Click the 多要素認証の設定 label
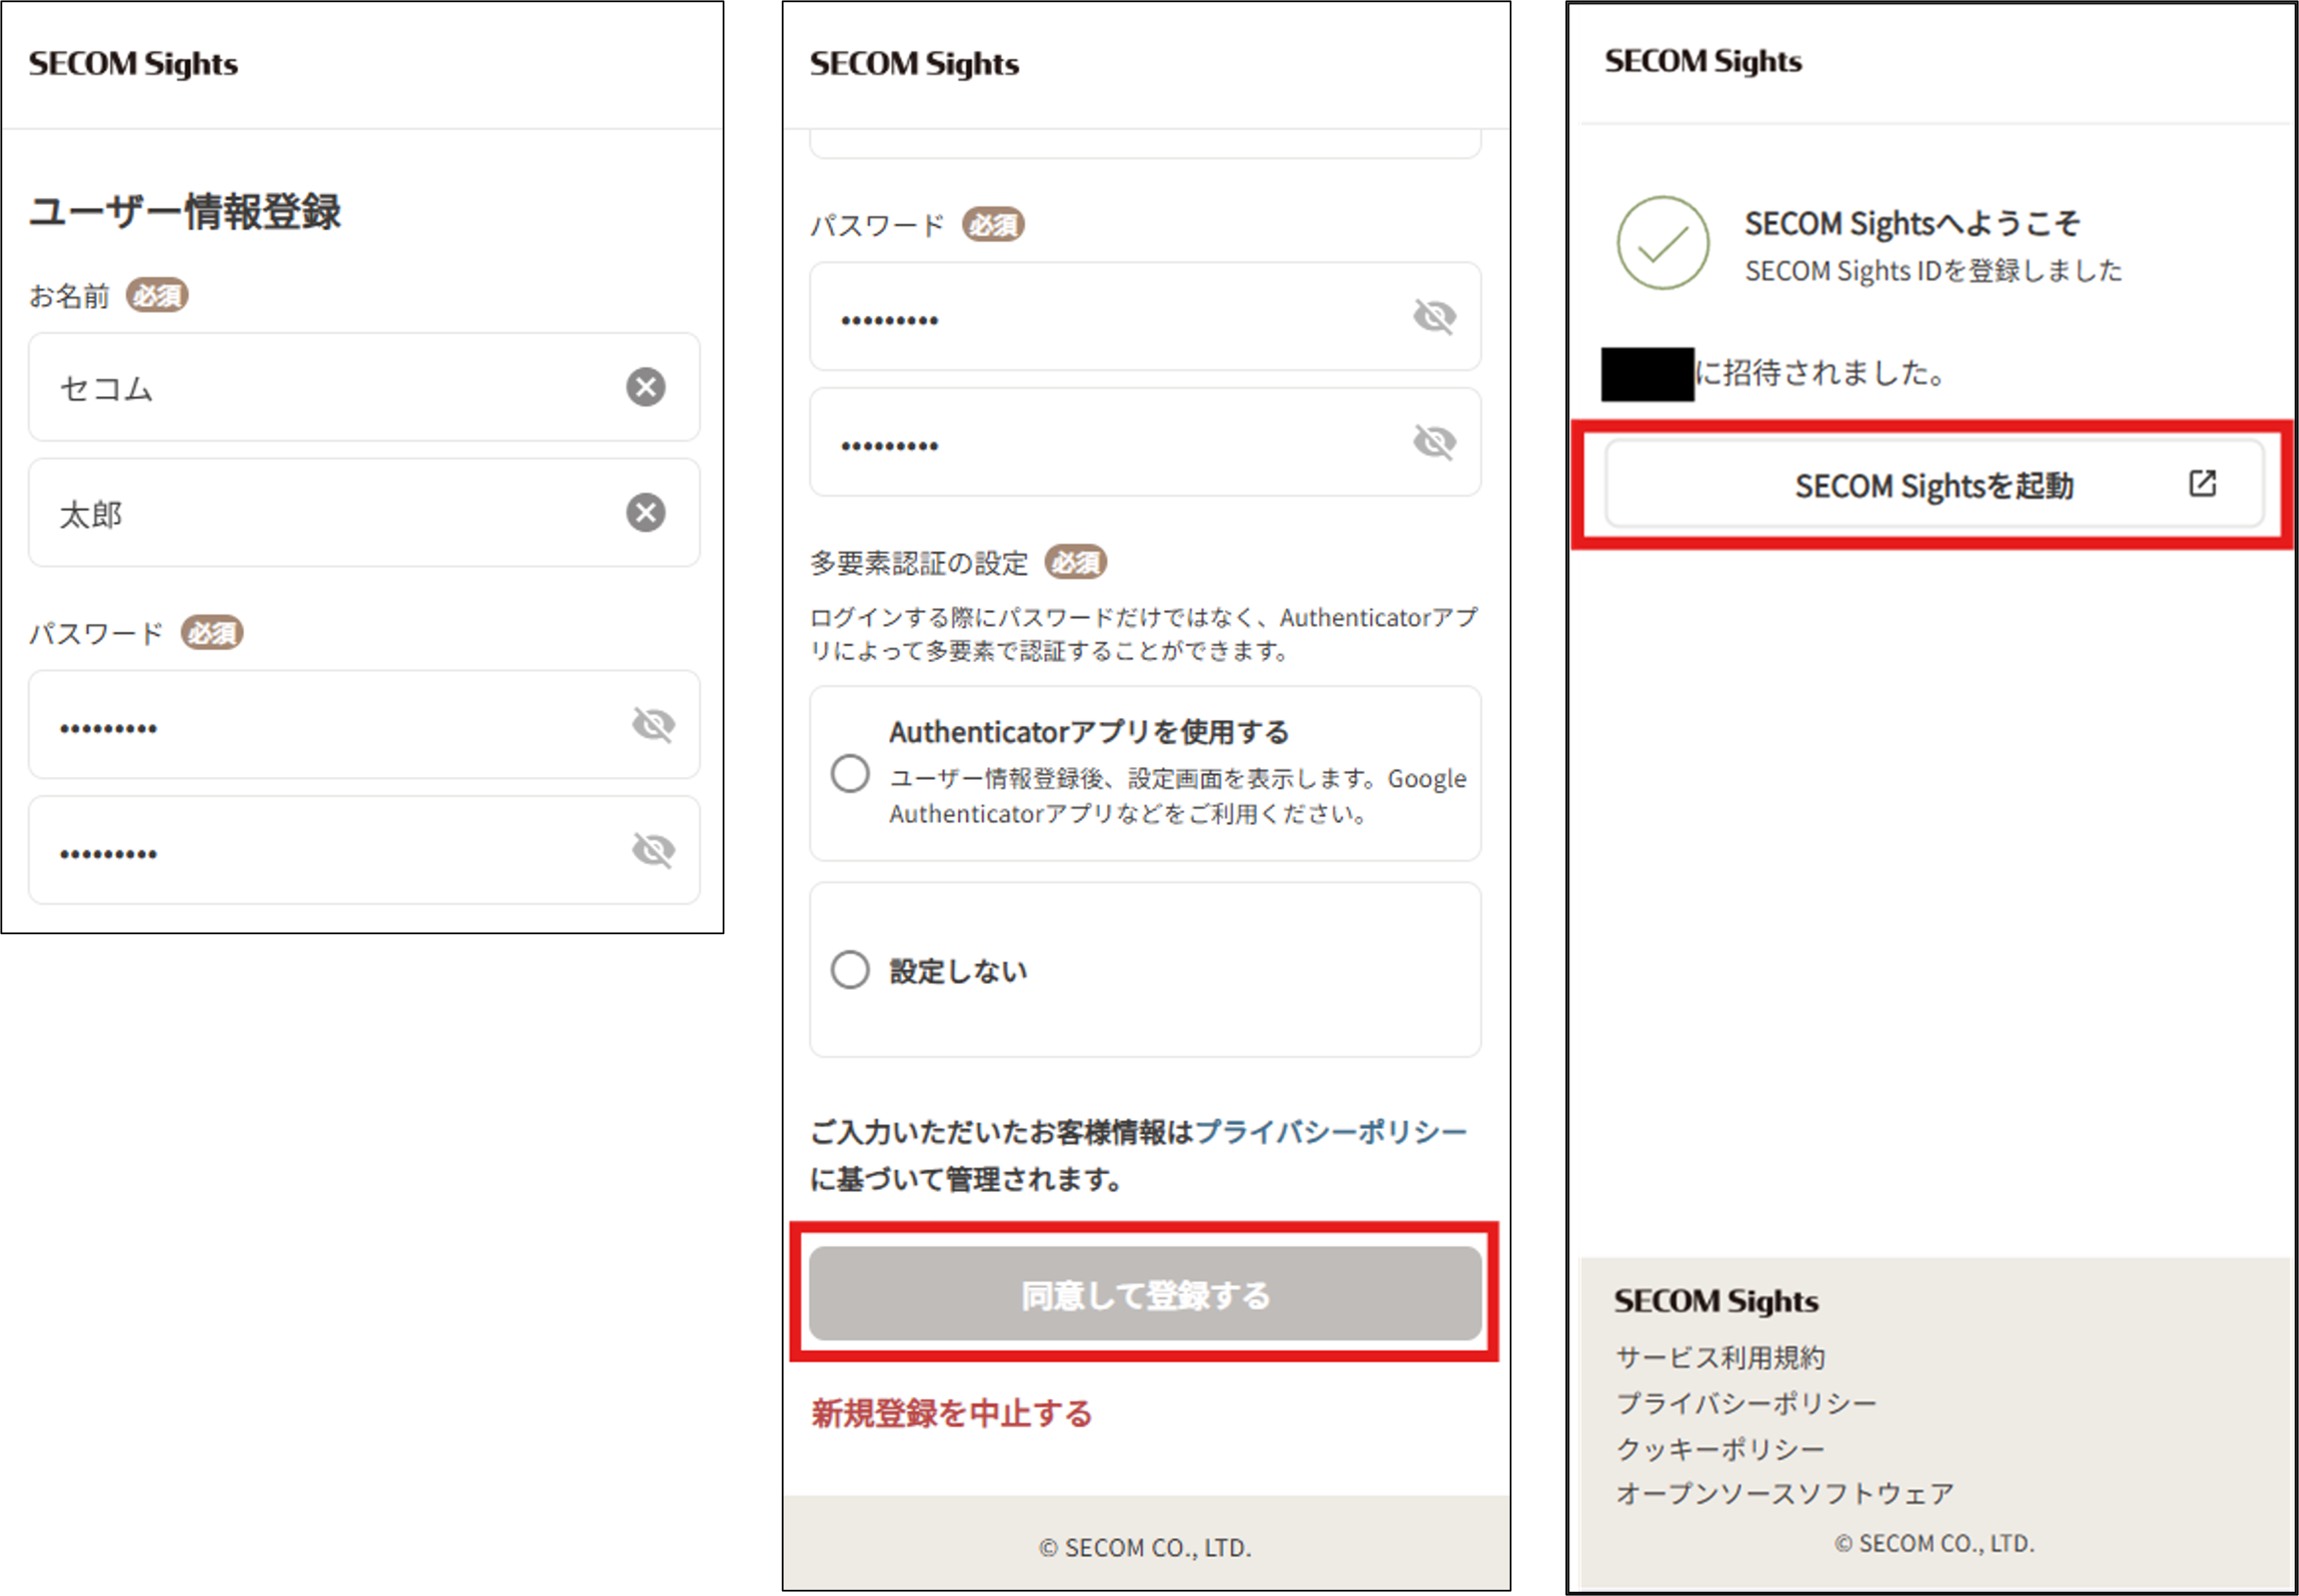Image resolution: width=2299 pixels, height=1596 pixels. pyautogui.click(x=919, y=563)
